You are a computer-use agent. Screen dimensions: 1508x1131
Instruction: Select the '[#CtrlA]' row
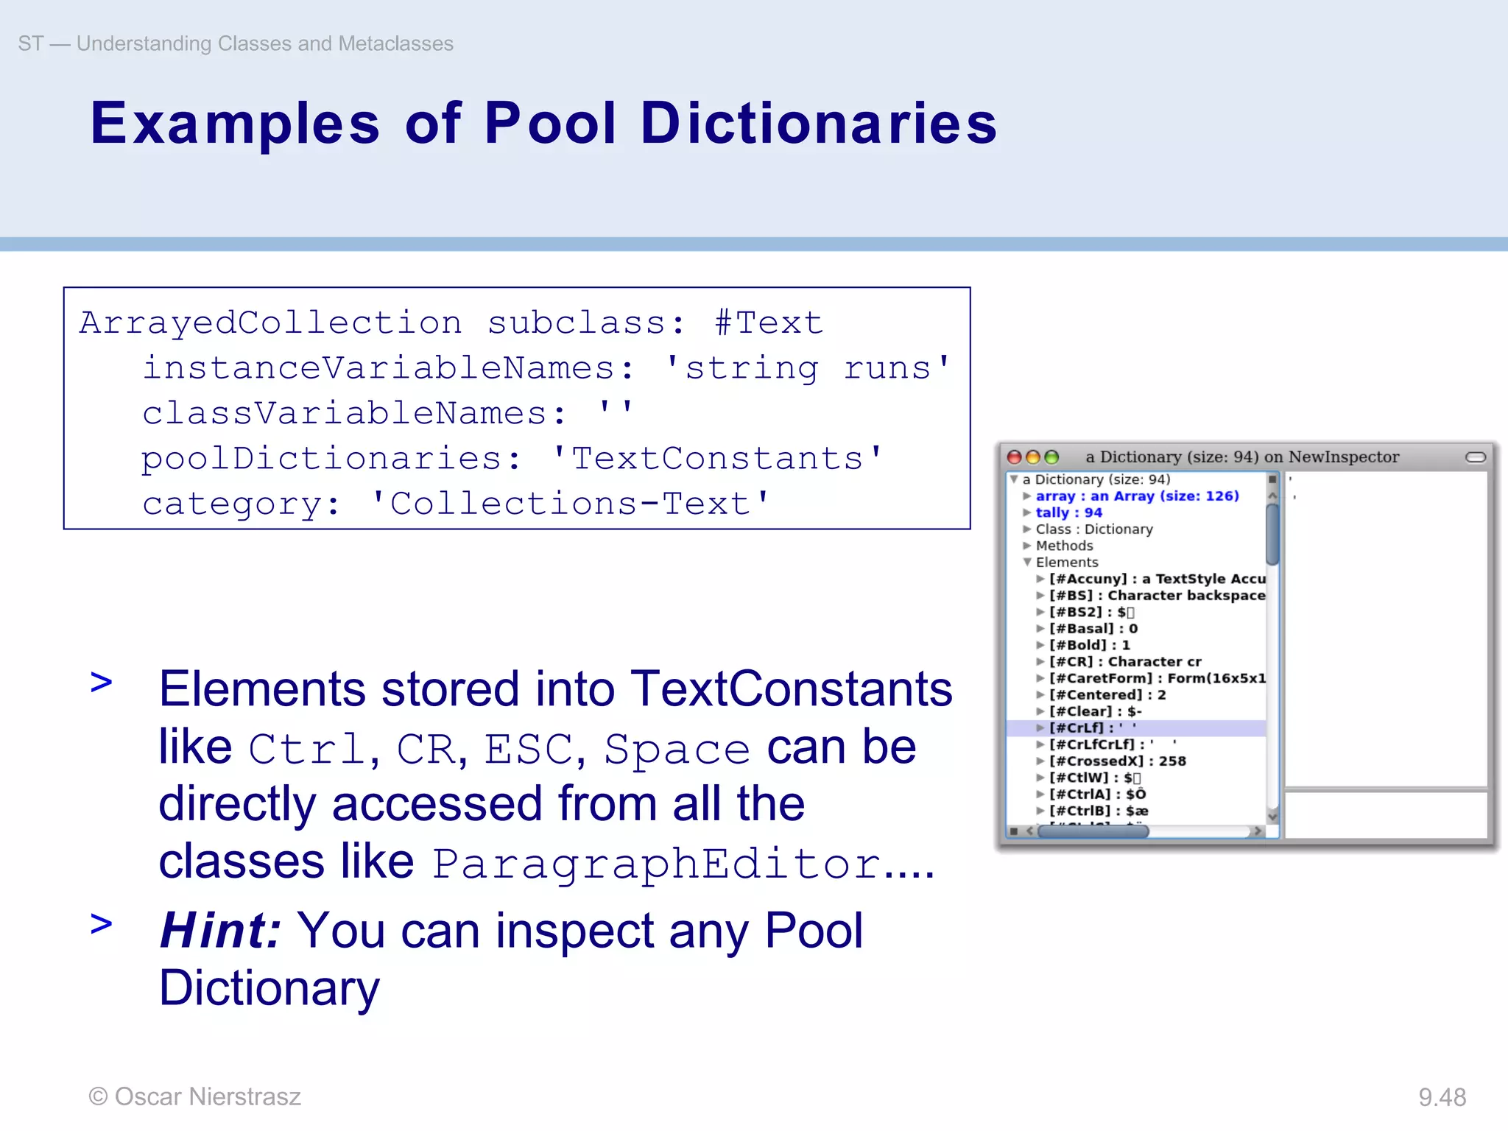click(x=1136, y=794)
